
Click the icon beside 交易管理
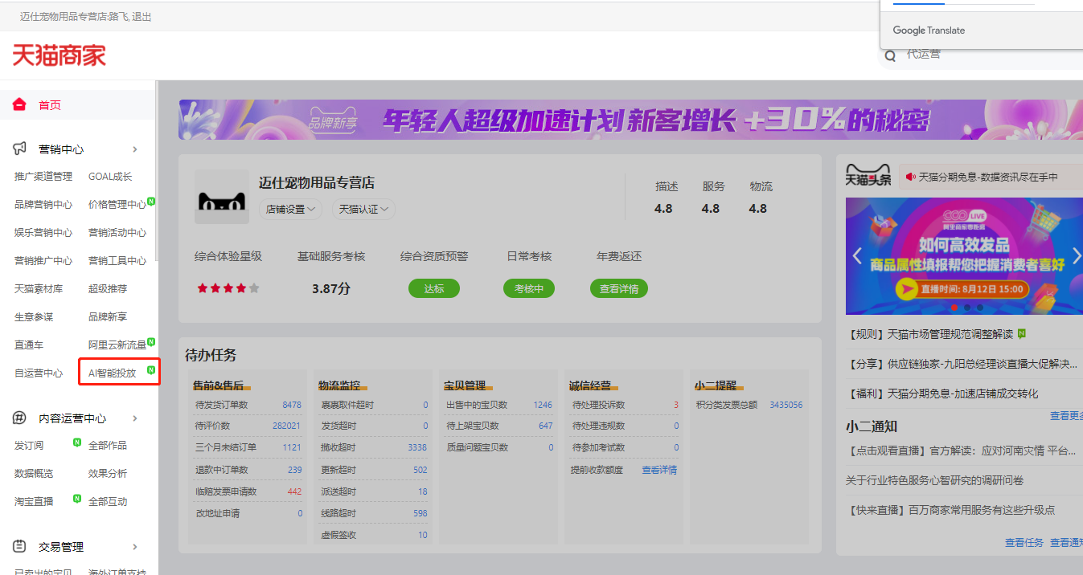pyautogui.click(x=20, y=547)
